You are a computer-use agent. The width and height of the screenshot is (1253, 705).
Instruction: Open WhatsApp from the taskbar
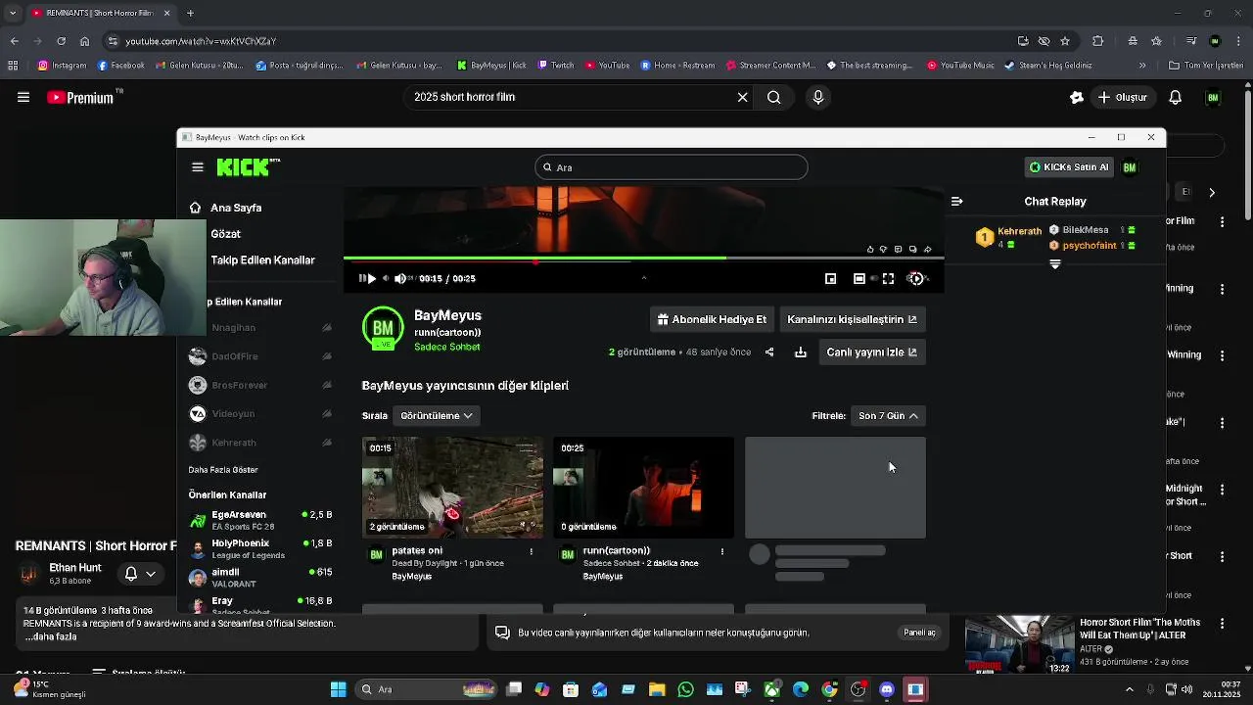point(685,689)
